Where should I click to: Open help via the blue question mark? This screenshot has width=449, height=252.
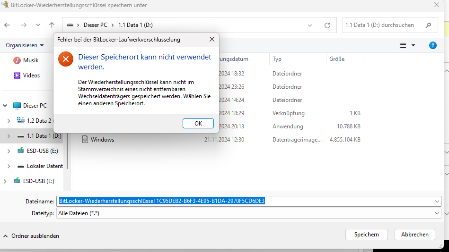click(x=433, y=45)
